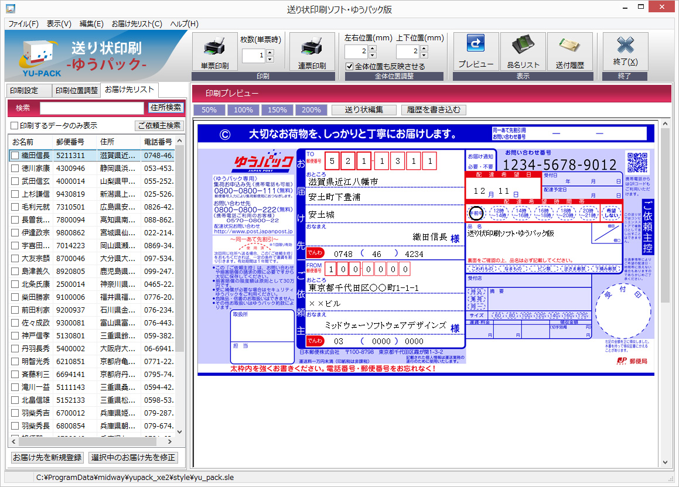Select 柴田勝家 row in list

click(x=92, y=297)
